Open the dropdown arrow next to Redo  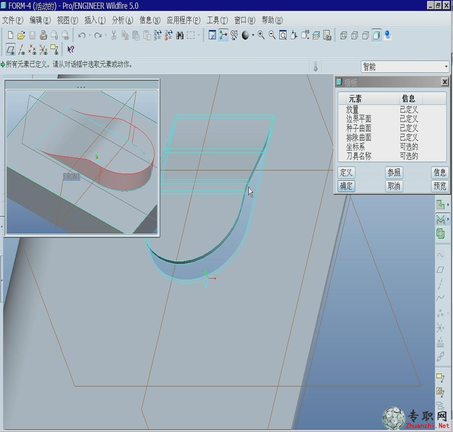coord(106,35)
